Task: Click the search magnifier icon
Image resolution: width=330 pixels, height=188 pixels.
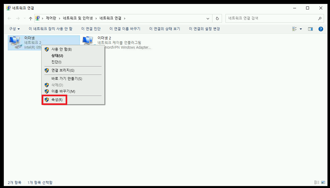Action: coord(320,18)
